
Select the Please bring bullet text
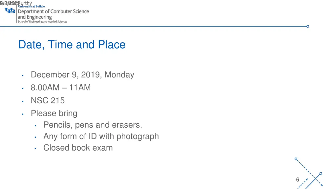[x=54, y=113]
